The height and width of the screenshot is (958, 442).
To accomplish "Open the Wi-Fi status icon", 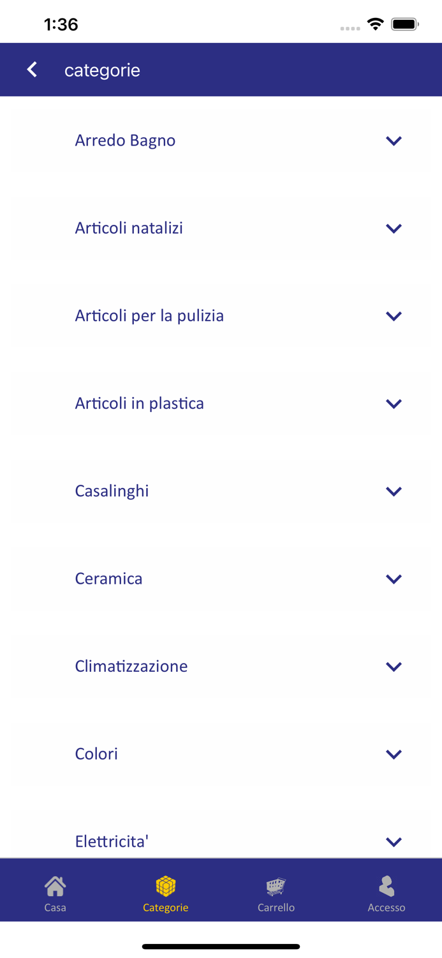I will pyautogui.click(x=375, y=24).
